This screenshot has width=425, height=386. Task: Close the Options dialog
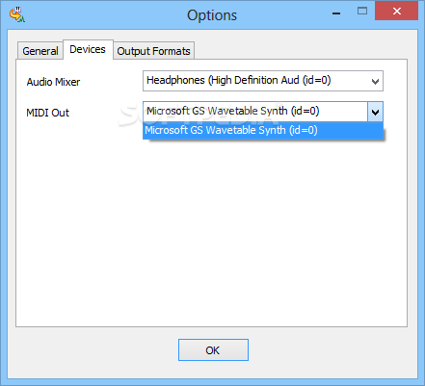[396, 12]
